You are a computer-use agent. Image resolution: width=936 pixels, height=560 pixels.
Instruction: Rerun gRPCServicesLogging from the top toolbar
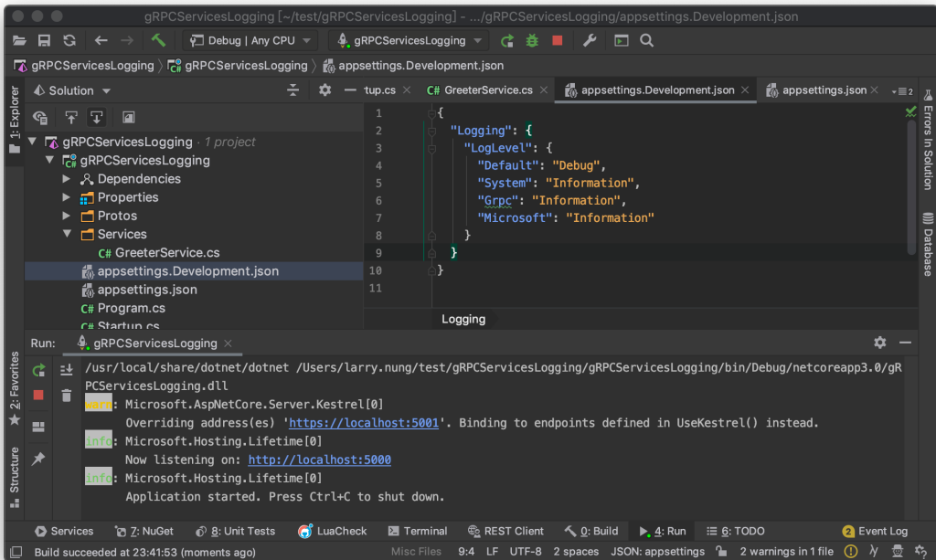506,40
